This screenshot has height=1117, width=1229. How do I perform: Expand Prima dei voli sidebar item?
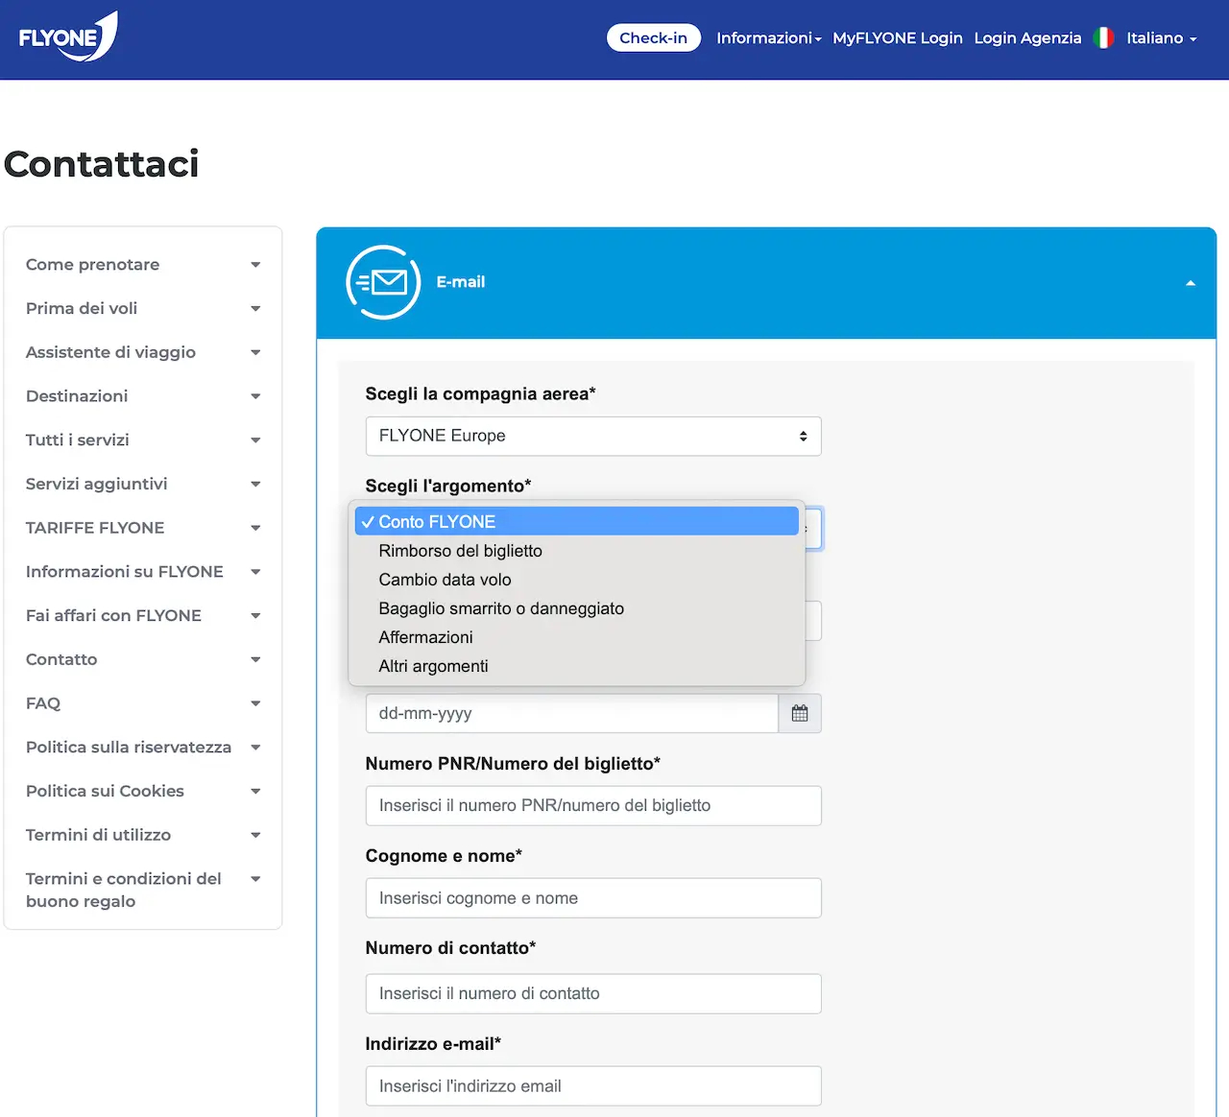(143, 308)
